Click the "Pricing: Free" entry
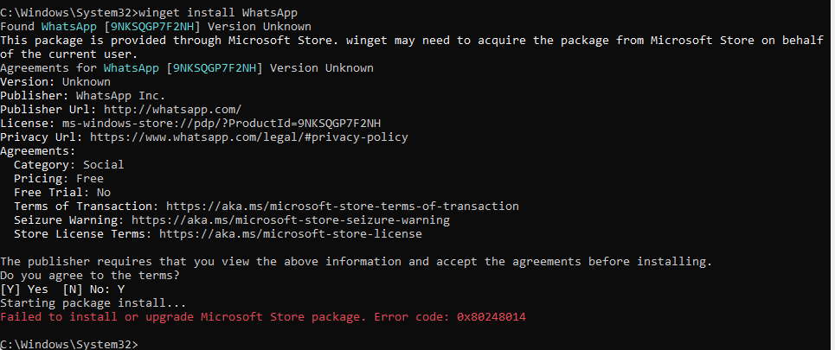Screen dimensions: 835x350 58,179
